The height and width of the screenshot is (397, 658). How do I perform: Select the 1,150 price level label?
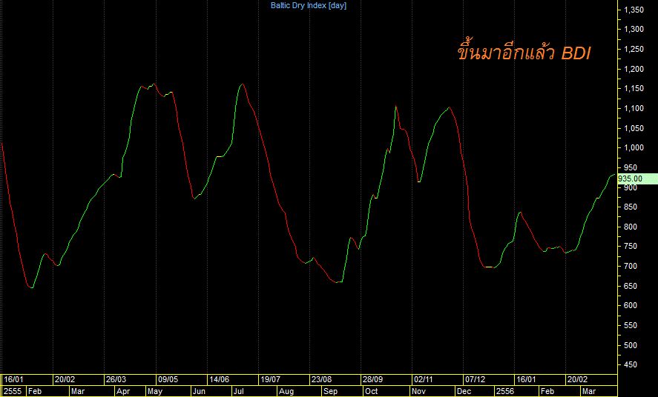click(634, 88)
